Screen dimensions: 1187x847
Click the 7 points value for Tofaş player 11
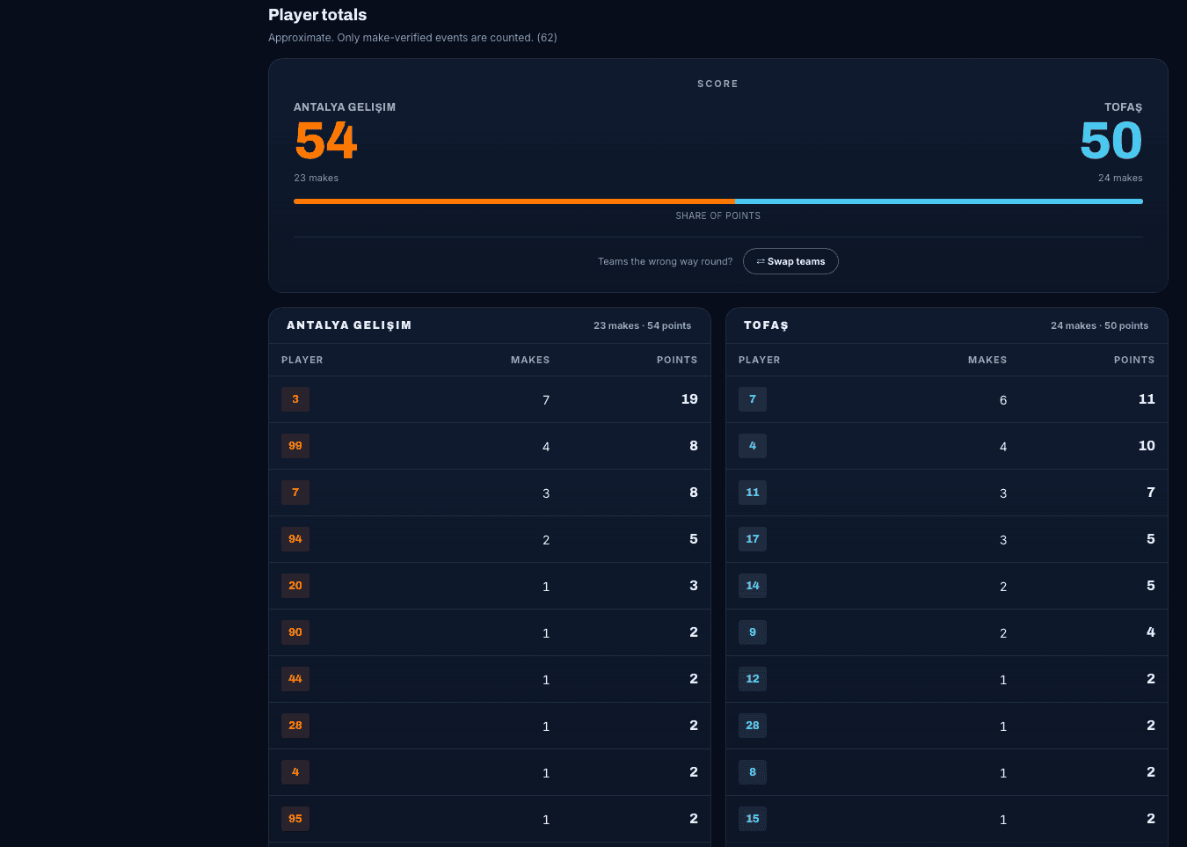coord(1151,493)
